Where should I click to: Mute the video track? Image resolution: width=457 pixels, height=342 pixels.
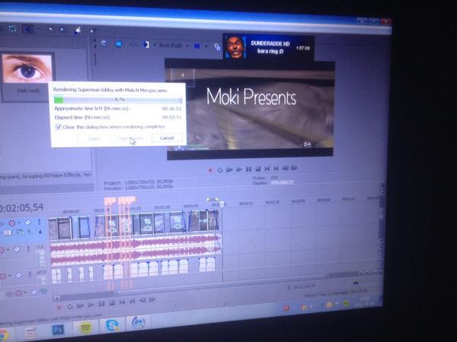(x=28, y=223)
